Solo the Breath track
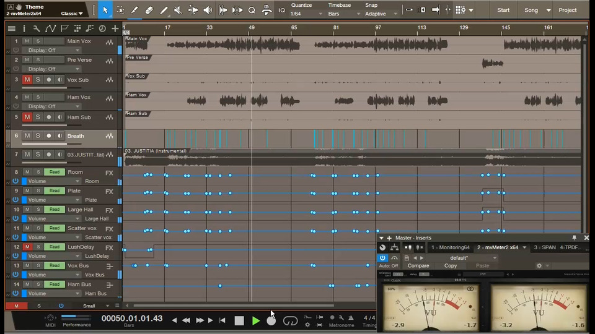 37,135
